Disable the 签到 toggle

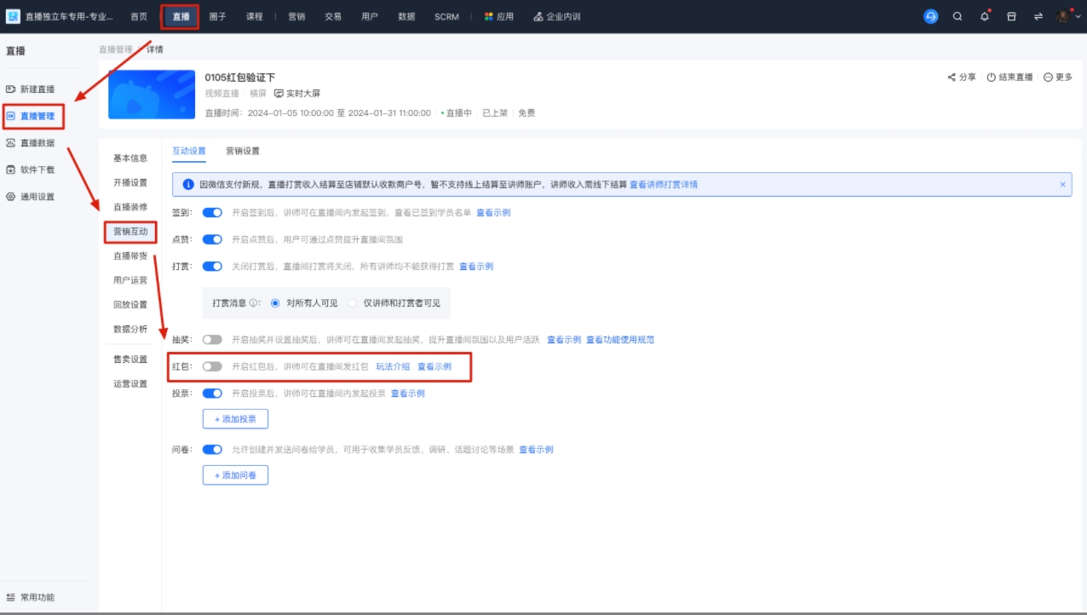(211, 212)
